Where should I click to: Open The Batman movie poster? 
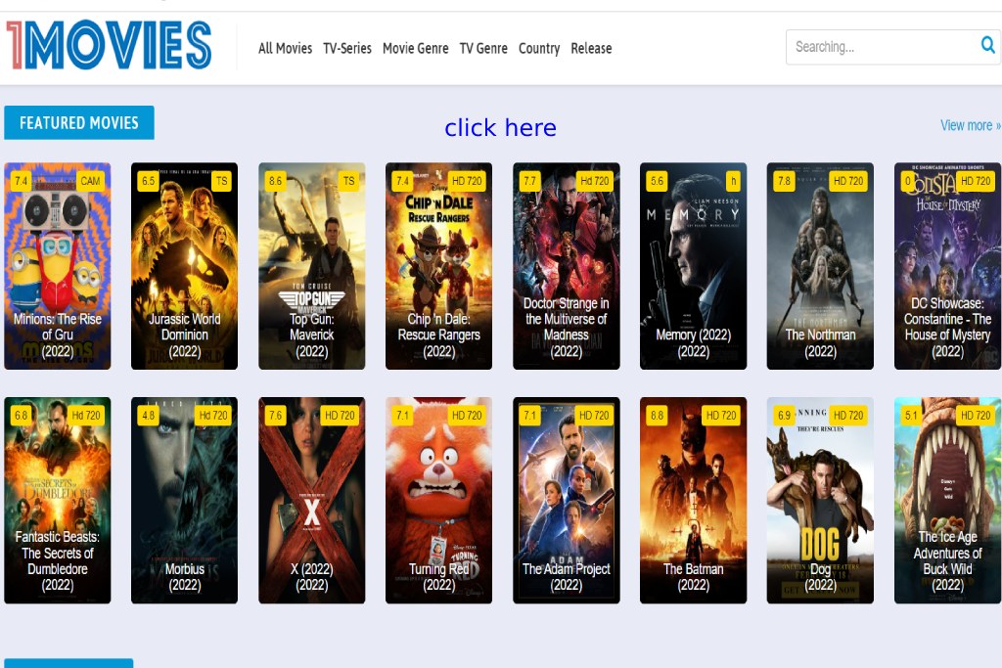(694, 501)
